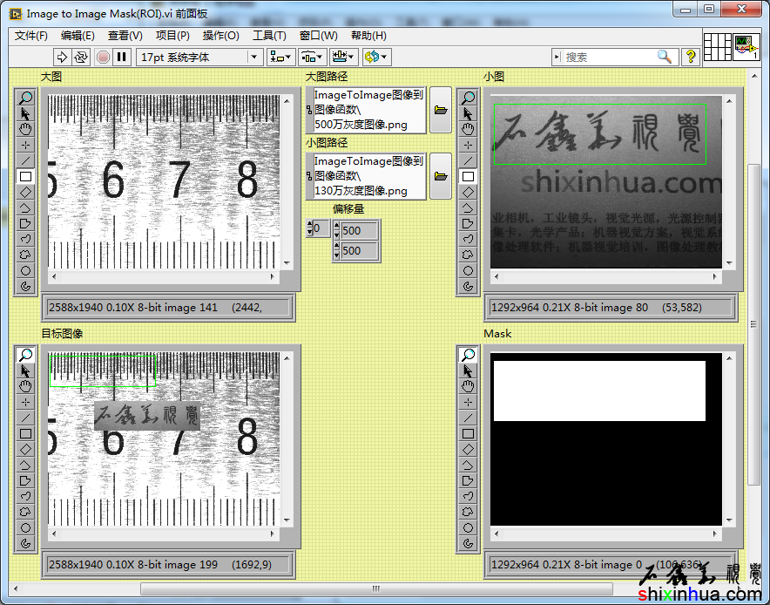The height and width of the screenshot is (605, 770).
Task: Click browse folder button for 小图路径
Action: pyautogui.click(x=441, y=176)
